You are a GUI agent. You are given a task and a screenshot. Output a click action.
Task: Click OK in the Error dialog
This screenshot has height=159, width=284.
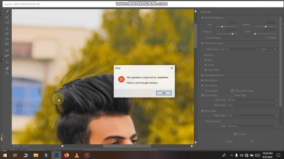[x=164, y=93]
